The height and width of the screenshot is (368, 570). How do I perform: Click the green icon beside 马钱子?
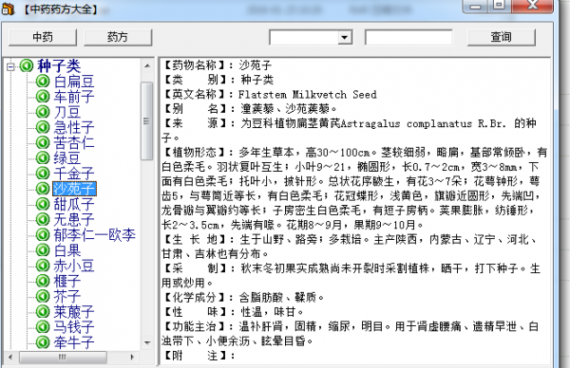click(43, 326)
